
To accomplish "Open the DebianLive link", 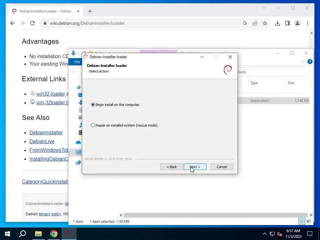I will pos(42,142).
